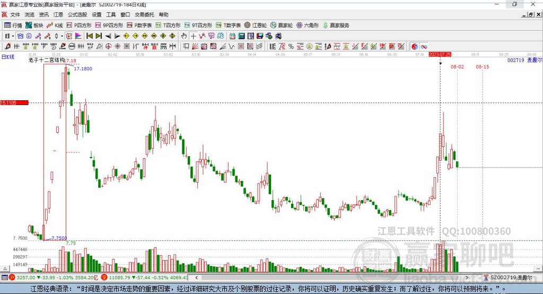Screen dimensions: 543x294
Task: Open the 江恩轮 Gann wheel
Action: click(x=256, y=25)
